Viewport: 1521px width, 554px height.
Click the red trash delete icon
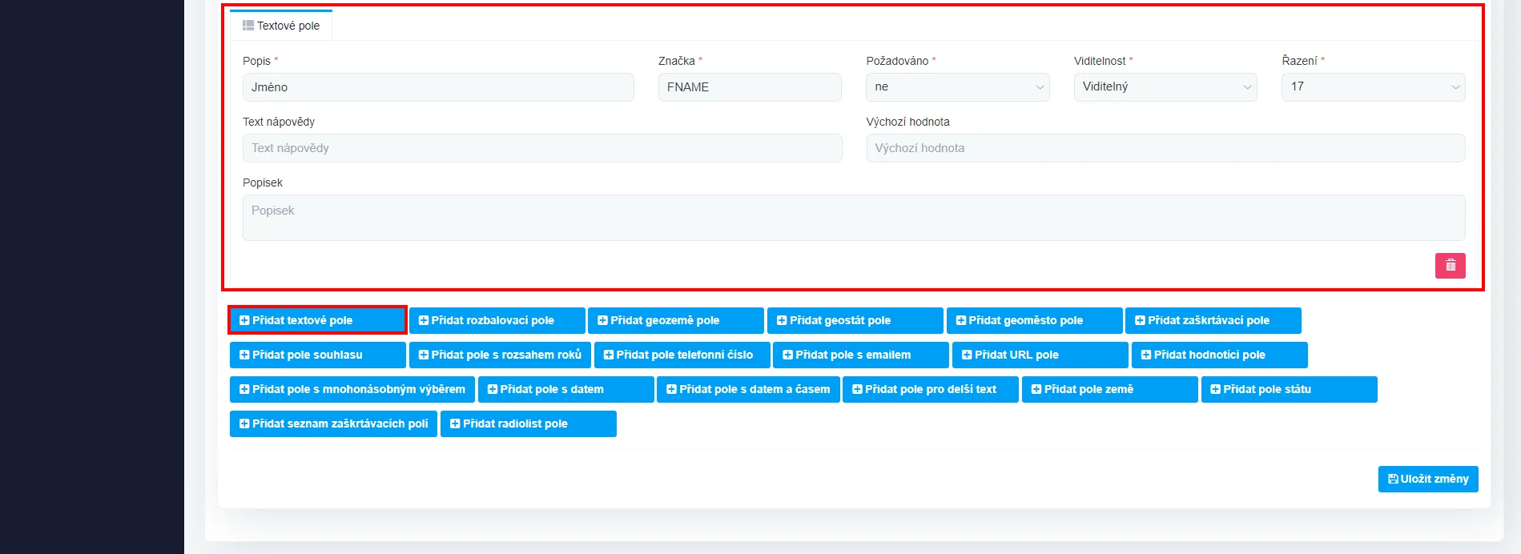[x=1450, y=266]
